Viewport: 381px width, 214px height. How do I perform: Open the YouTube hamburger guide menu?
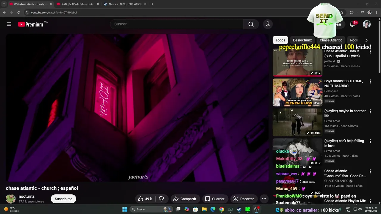(9, 24)
